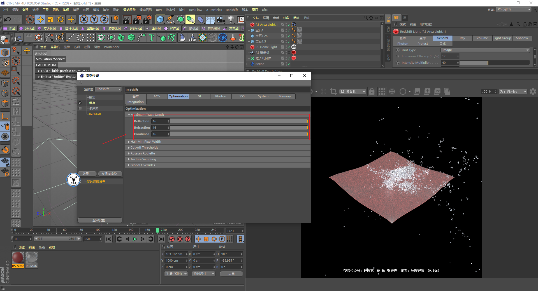
Task: Toggle RS Dome Light enabled checkmark
Action: (289, 47)
